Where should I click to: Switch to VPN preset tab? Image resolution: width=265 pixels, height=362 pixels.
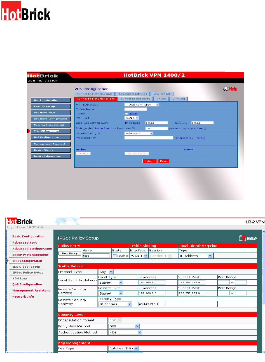162,94
